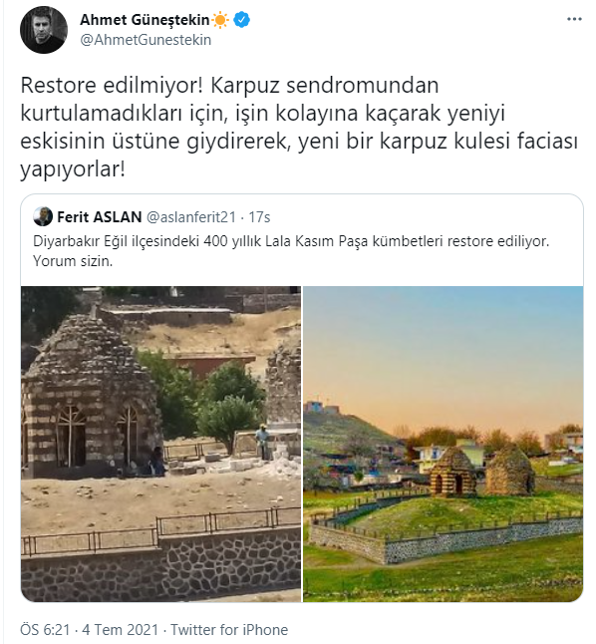The width and height of the screenshot is (596, 644).
Task: Open the left photo of kümbet restoration
Action: (161, 444)
